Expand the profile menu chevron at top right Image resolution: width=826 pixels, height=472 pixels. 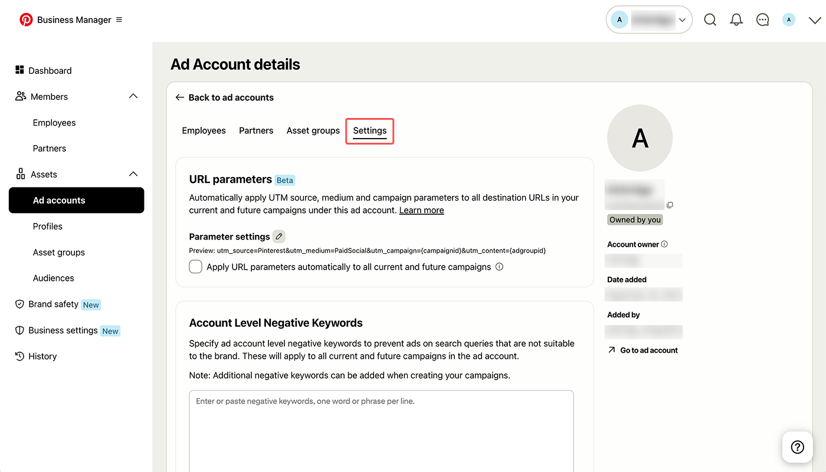[814, 20]
